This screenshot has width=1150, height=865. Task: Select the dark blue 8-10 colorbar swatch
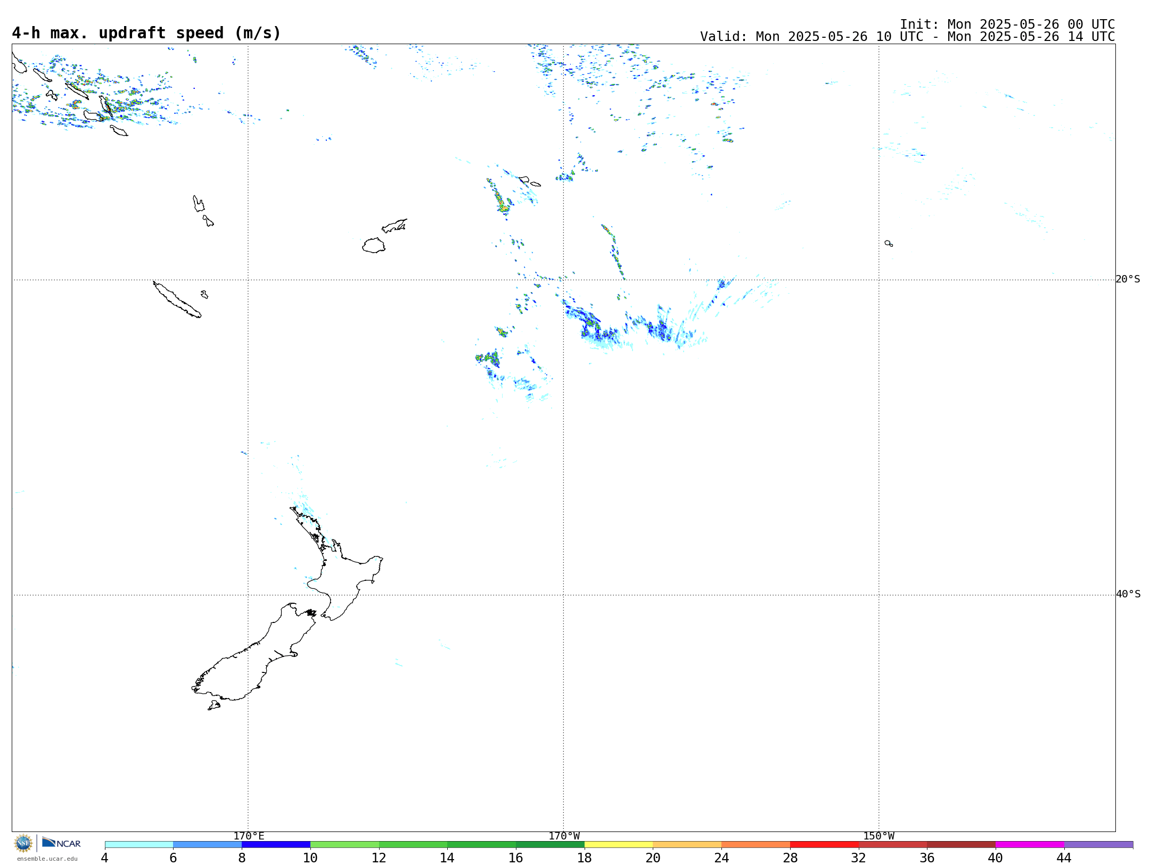click(x=276, y=844)
